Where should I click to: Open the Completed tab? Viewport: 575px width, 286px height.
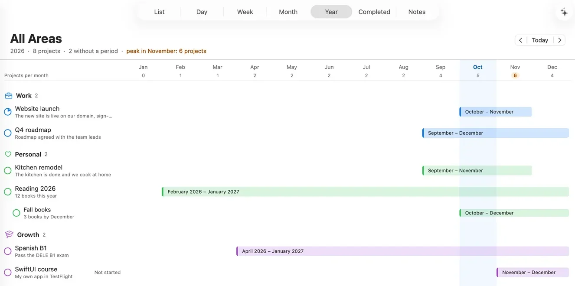(374, 12)
